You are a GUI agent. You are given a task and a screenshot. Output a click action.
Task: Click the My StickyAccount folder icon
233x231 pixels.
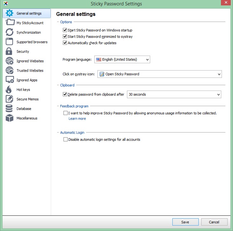[10, 23]
